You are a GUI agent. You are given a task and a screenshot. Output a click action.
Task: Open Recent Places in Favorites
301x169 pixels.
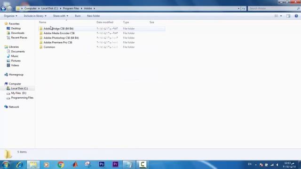pos(19,38)
